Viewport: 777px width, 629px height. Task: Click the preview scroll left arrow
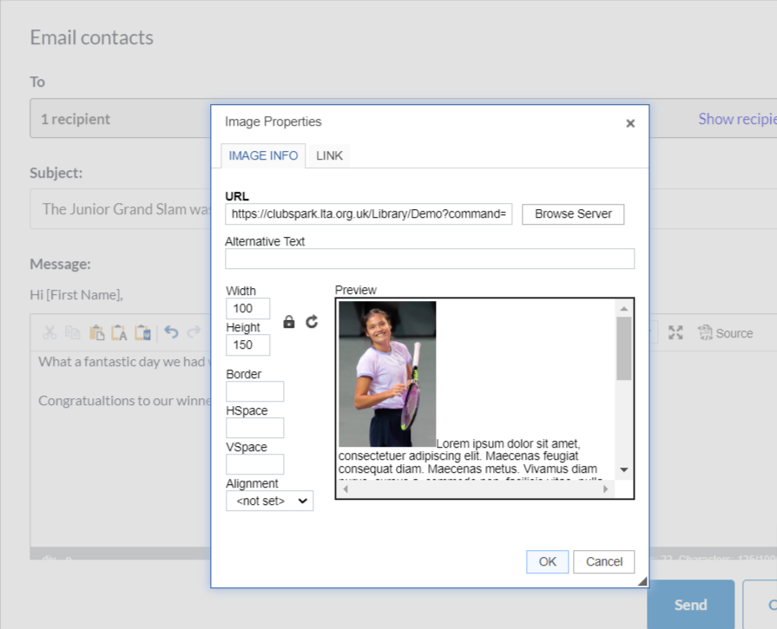[346, 488]
